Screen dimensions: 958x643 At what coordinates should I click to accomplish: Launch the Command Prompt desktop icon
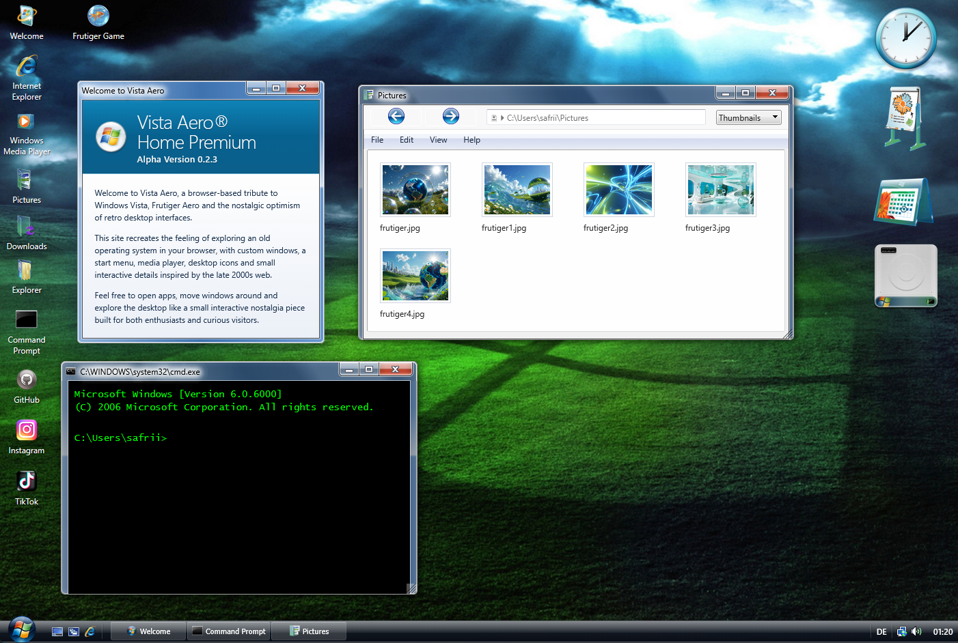(x=27, y=332)
